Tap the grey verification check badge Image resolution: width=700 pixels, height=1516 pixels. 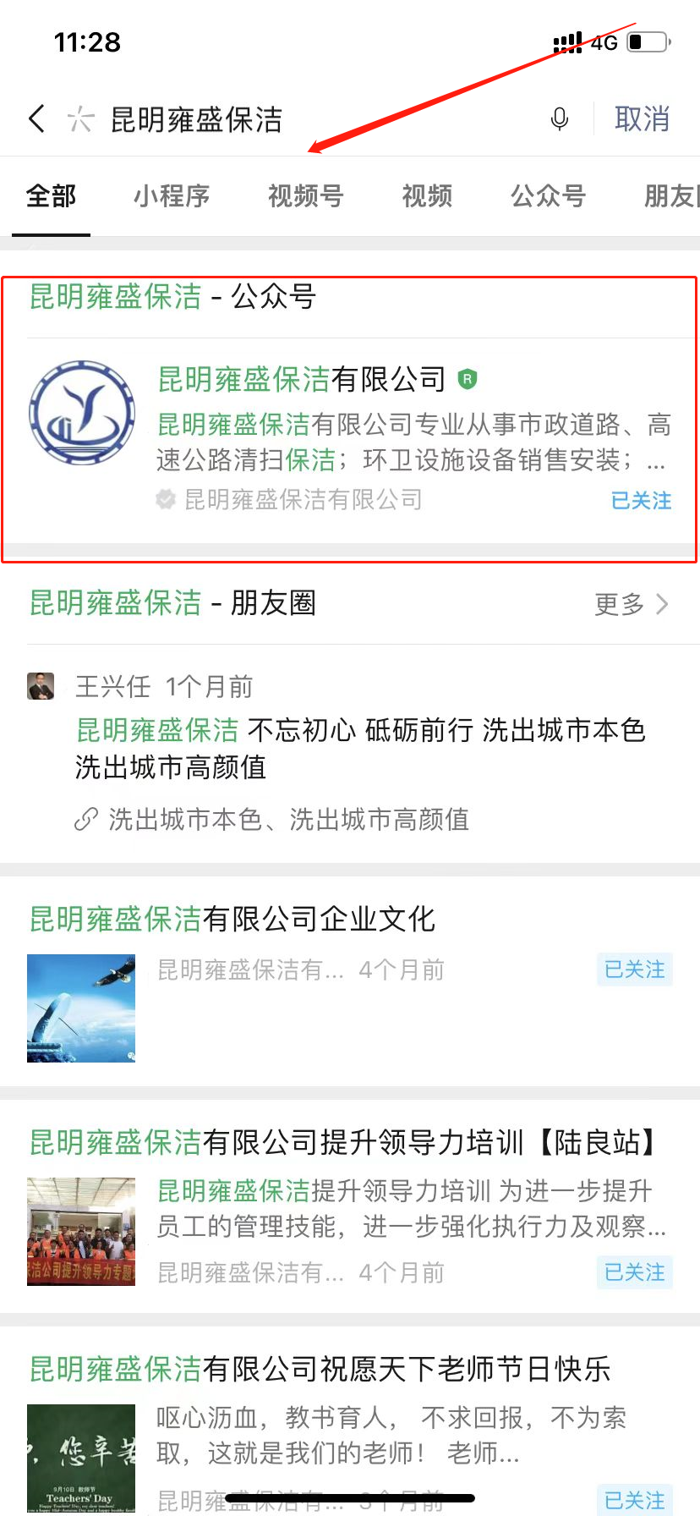coord(166,499)
